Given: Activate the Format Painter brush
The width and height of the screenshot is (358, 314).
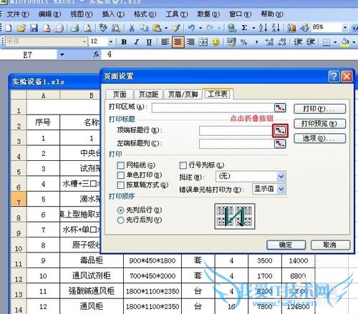Looking at the screenshot, I should tap(176, 28).
